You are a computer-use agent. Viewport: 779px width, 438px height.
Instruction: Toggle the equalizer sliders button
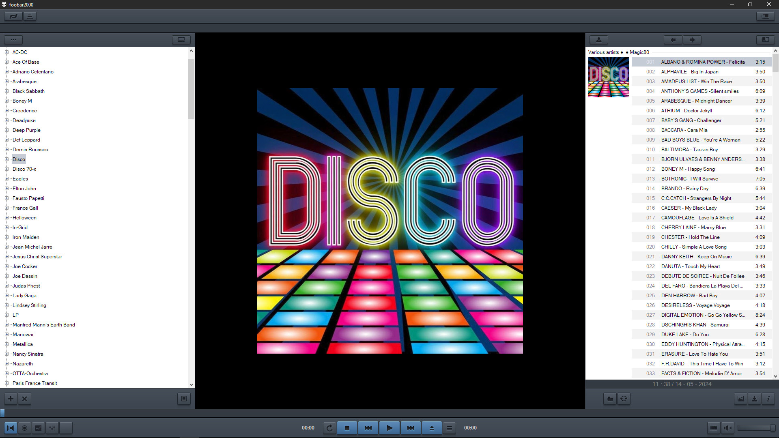coord(52,428)
